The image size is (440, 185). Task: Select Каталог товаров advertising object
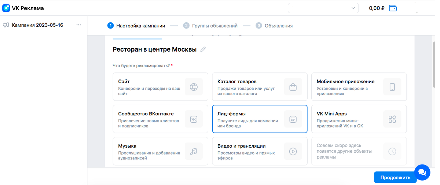coord(260,87)
